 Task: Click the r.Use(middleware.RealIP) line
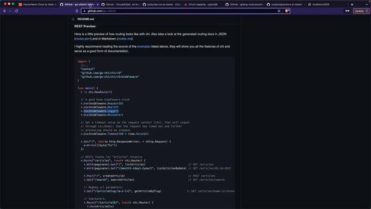[99, 107]
